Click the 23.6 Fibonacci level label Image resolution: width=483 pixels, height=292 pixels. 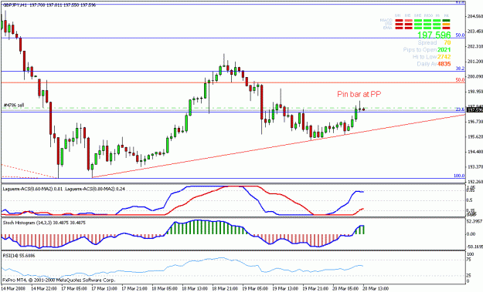(460, 109)
